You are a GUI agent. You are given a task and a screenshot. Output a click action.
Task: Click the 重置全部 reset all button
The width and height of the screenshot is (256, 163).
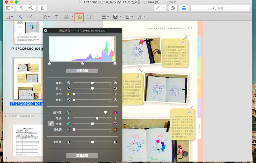tap(82, 156)
